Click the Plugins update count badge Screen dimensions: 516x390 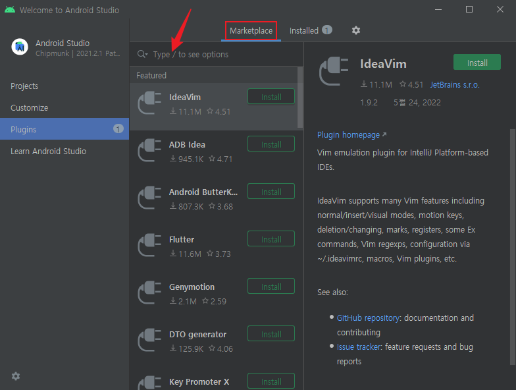118,129
